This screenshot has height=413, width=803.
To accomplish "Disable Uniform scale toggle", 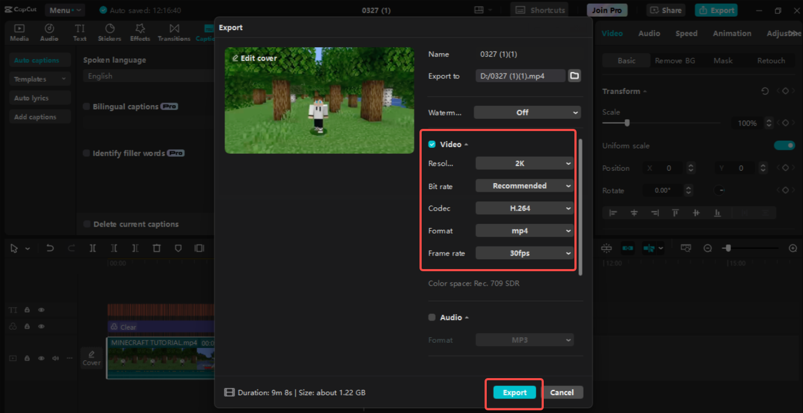I will pyautogui.click(x=785, y=145).
